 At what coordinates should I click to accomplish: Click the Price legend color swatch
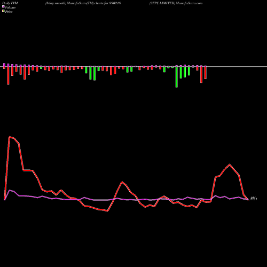[x=3, y=11]
